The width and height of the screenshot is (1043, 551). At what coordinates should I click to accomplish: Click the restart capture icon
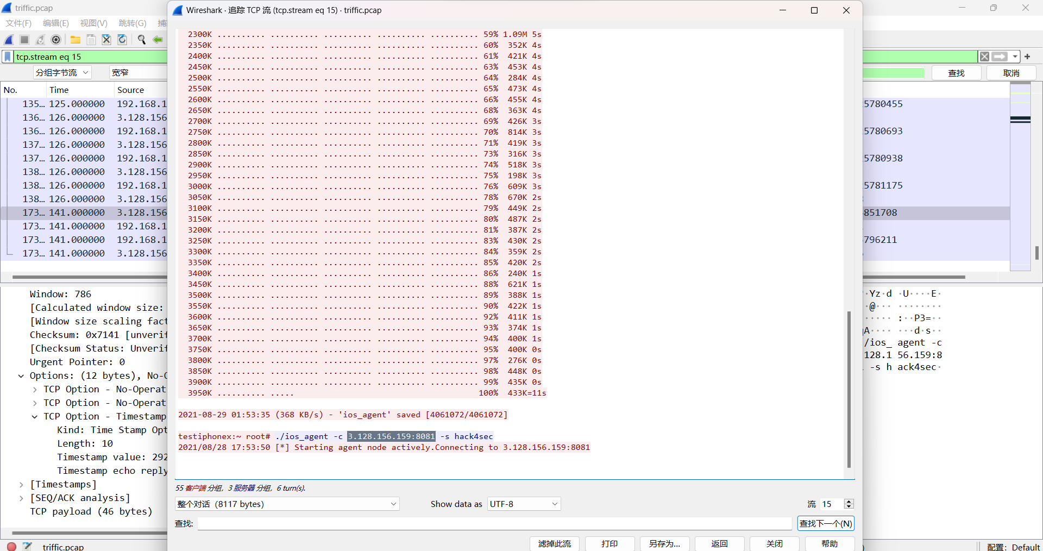click(x=40, y=40)
